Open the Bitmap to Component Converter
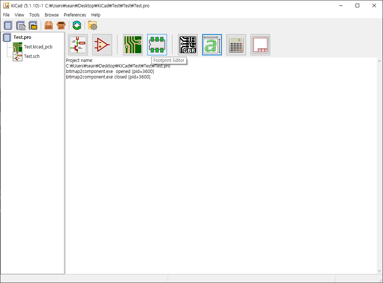This screenshot has height=283, width=383. click(212, 45)
